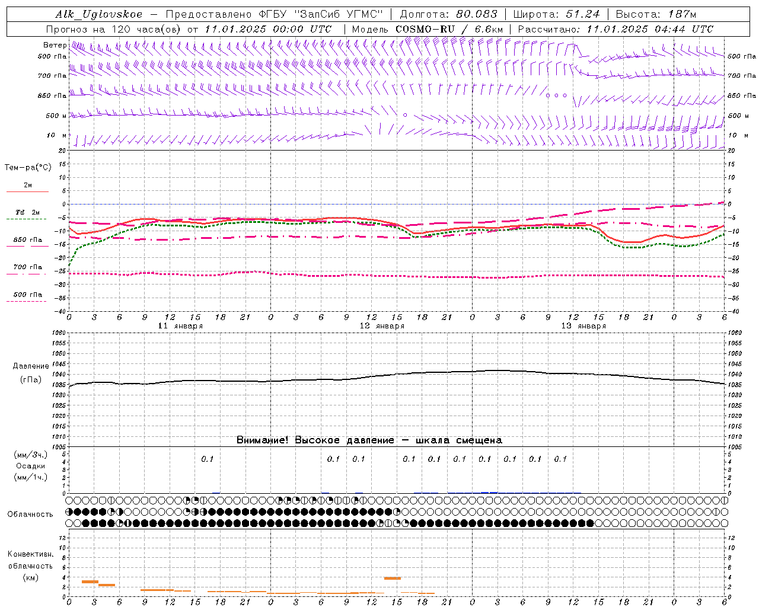Click the (гПа) unit label under Давление
759x607 pixels.
[x=31, y=379]
